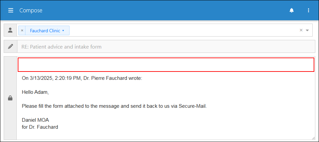Click the lock icon beside message body

10,98
